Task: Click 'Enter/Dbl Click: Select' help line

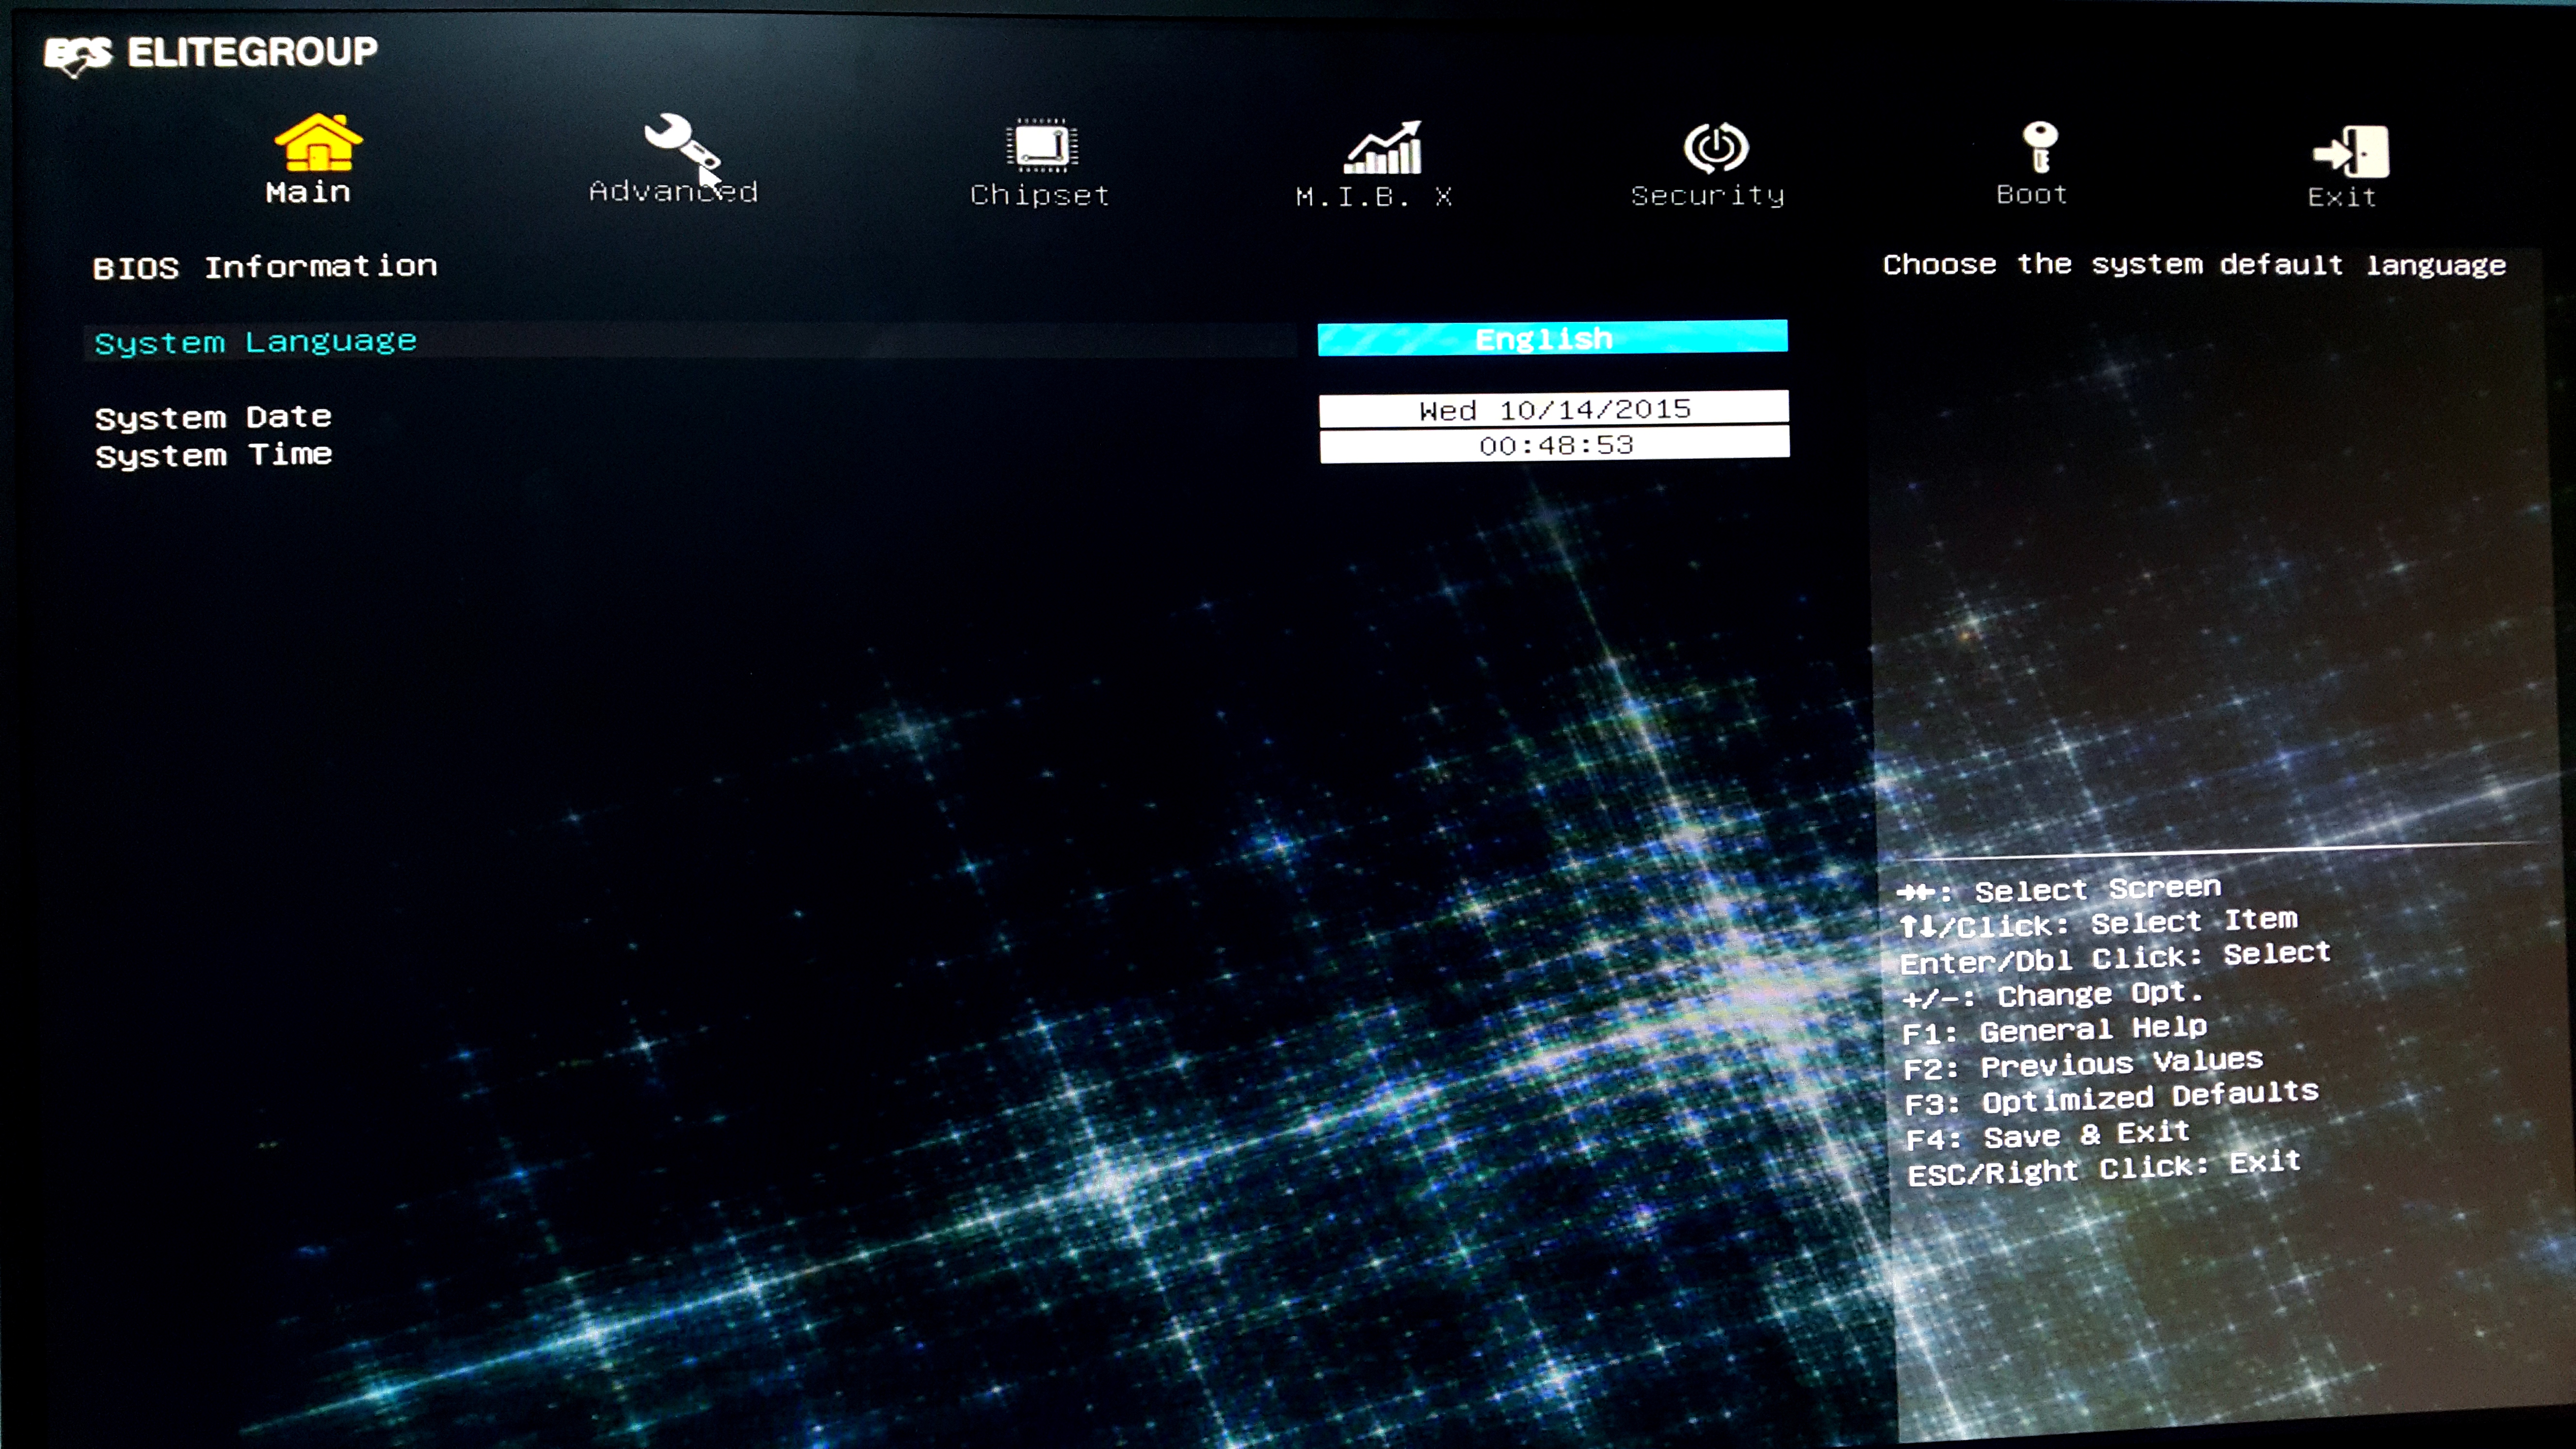Action: coord(2115,958)
